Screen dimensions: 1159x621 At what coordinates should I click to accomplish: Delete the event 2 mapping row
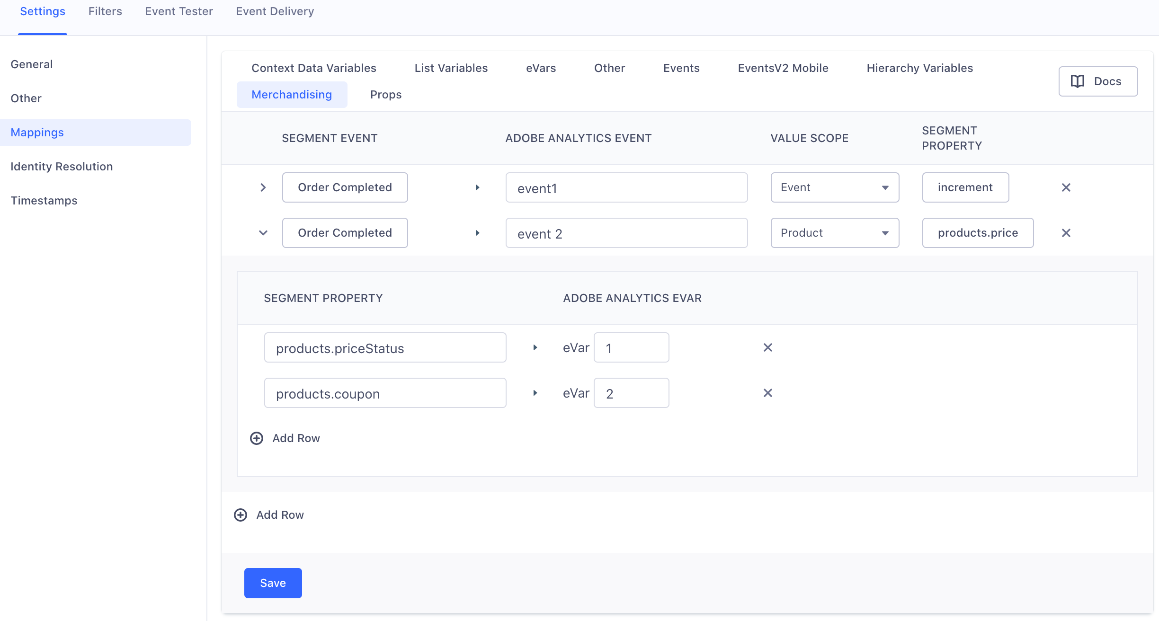[x=1066, y=233]
